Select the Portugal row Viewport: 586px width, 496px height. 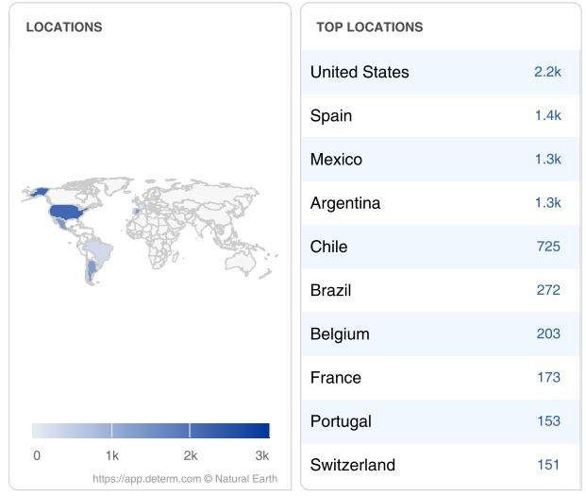[x=441, y=421]
